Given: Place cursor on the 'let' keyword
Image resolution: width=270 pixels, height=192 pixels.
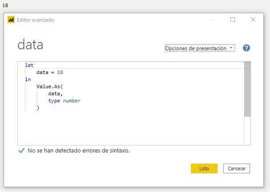Looking at the screenshot, I should pyautogui.click(x=29, y=65).
